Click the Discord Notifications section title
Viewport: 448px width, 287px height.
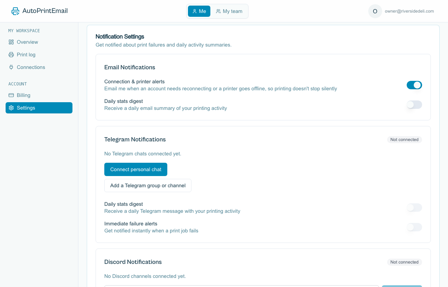(x=133, y=262)
